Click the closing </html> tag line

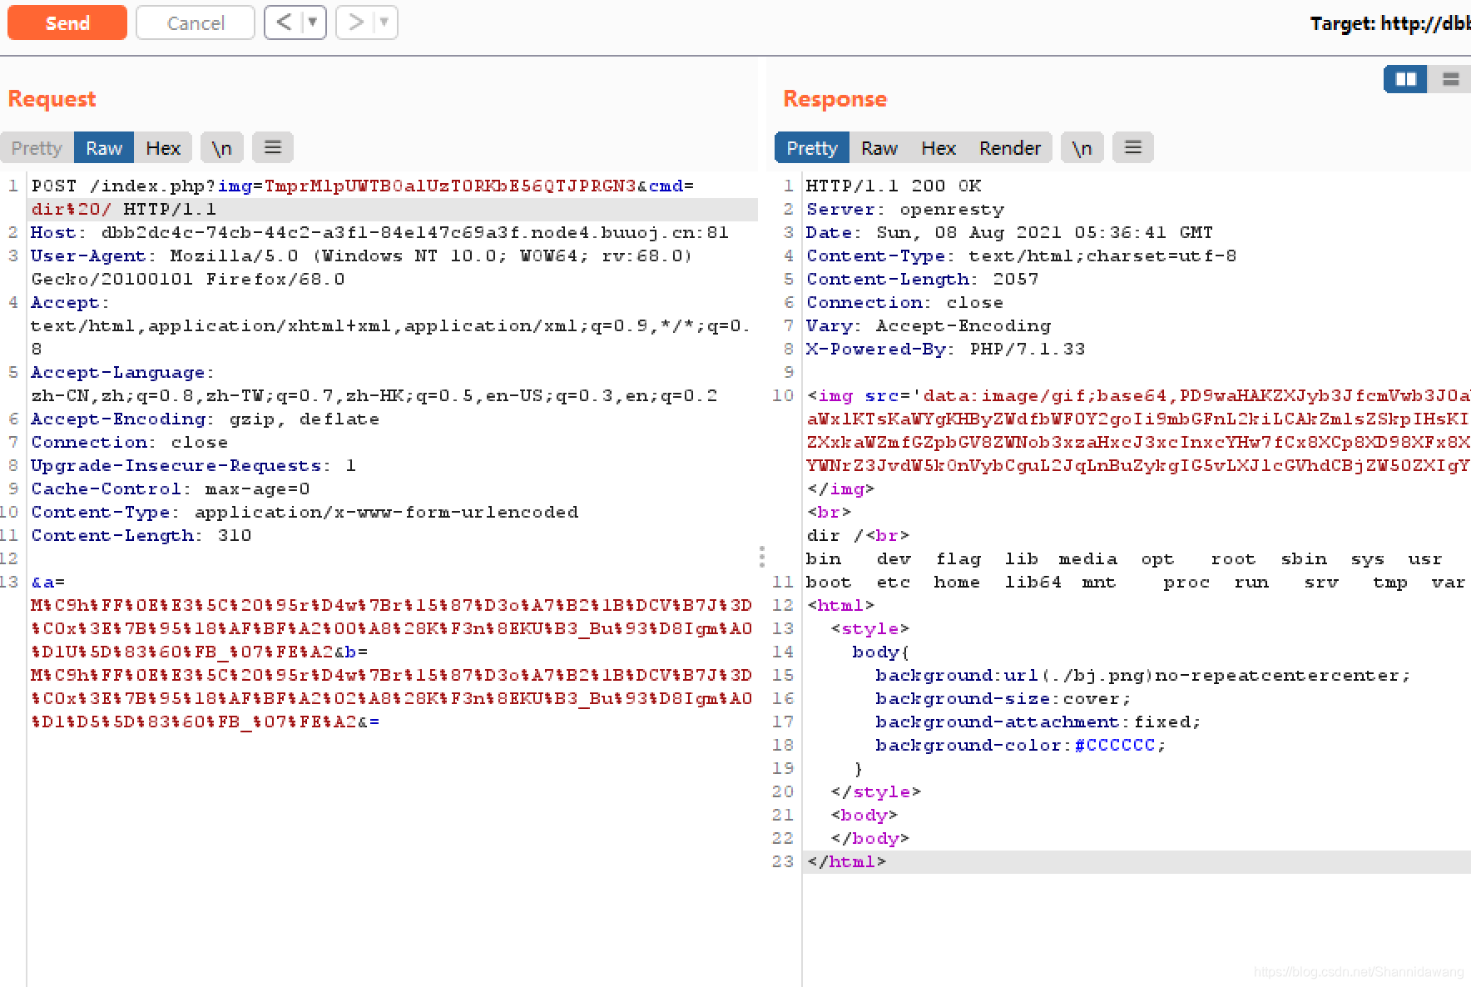[846, 861]
